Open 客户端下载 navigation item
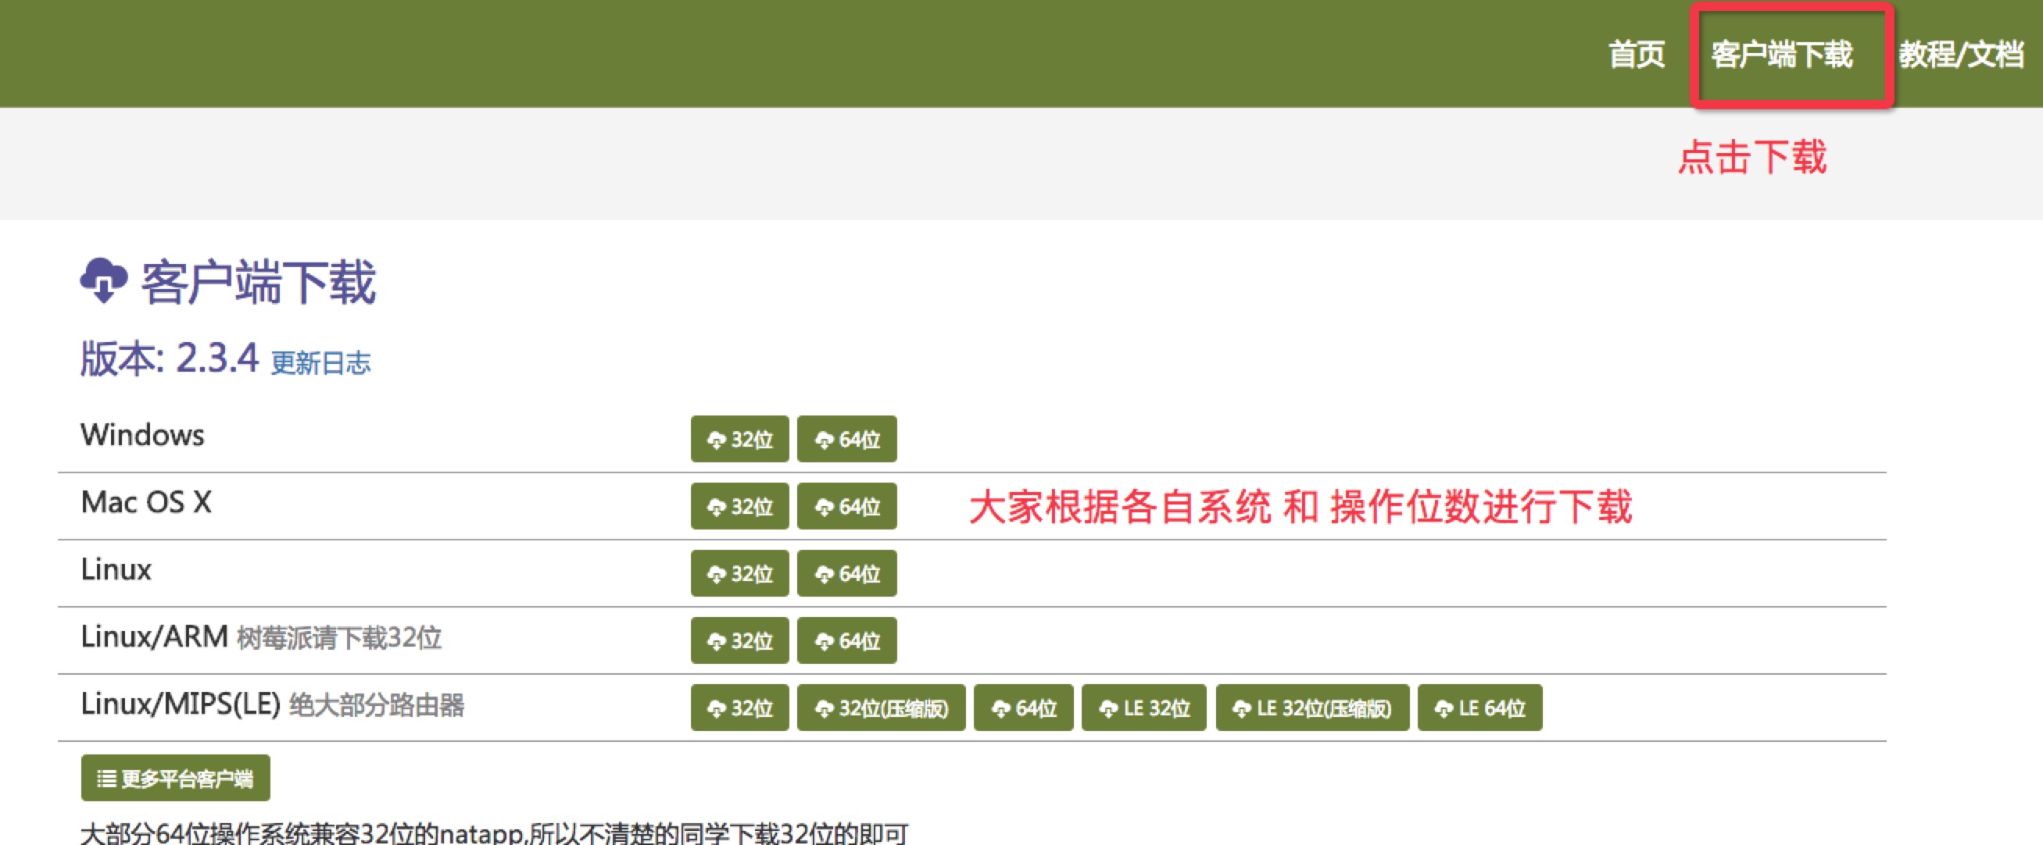 (x=1781, y=55)
